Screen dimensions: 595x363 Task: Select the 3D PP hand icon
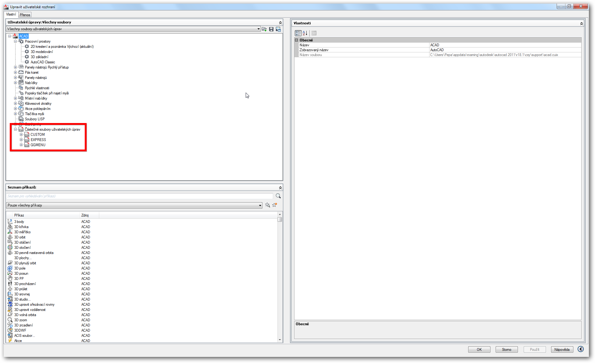[10, 278]
